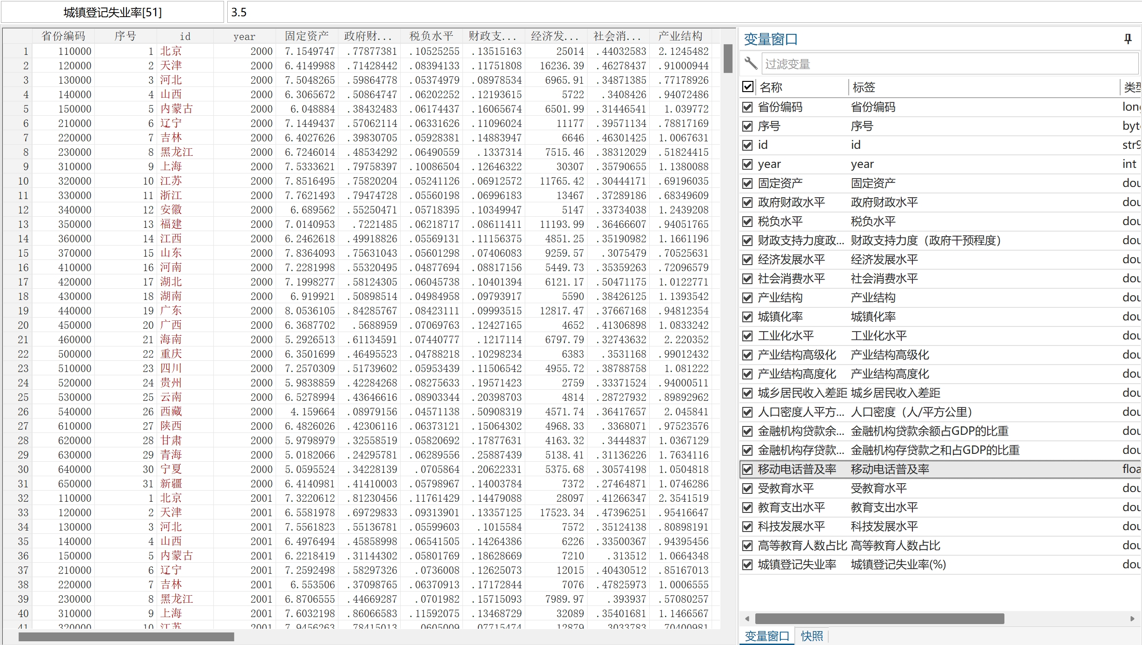1142x645 pixels.
Task: Uncheck the 省份编码 variable checkbox
Action: tap(747, 107)
